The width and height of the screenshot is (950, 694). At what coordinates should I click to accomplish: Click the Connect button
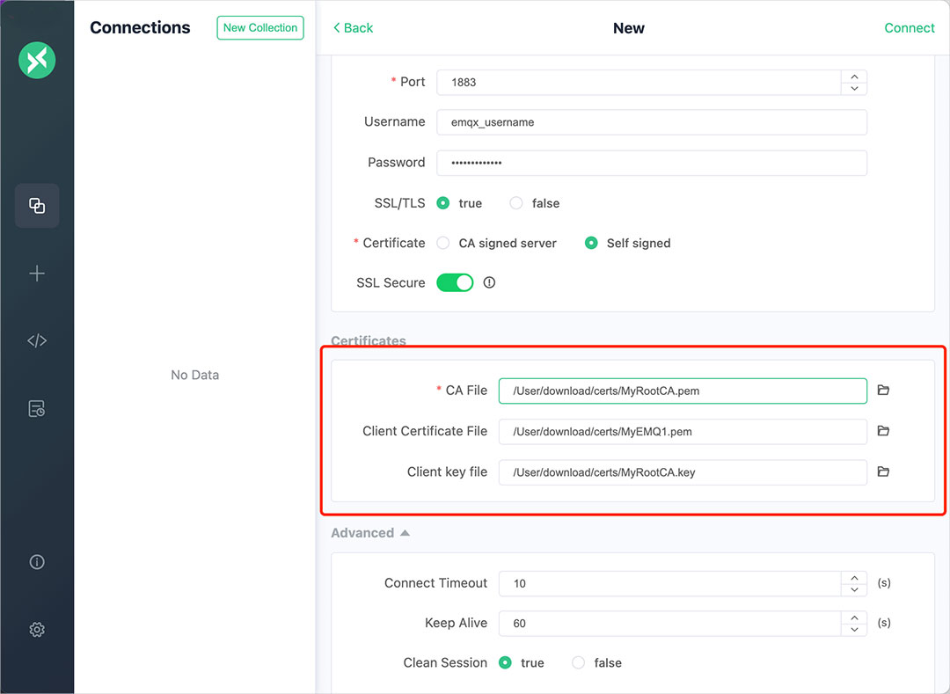pyautogui.click(x=909, y=28)
